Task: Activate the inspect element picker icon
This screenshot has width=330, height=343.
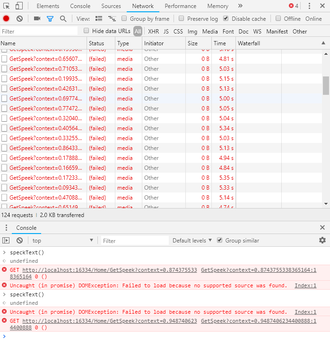Action: pos(7,6)
